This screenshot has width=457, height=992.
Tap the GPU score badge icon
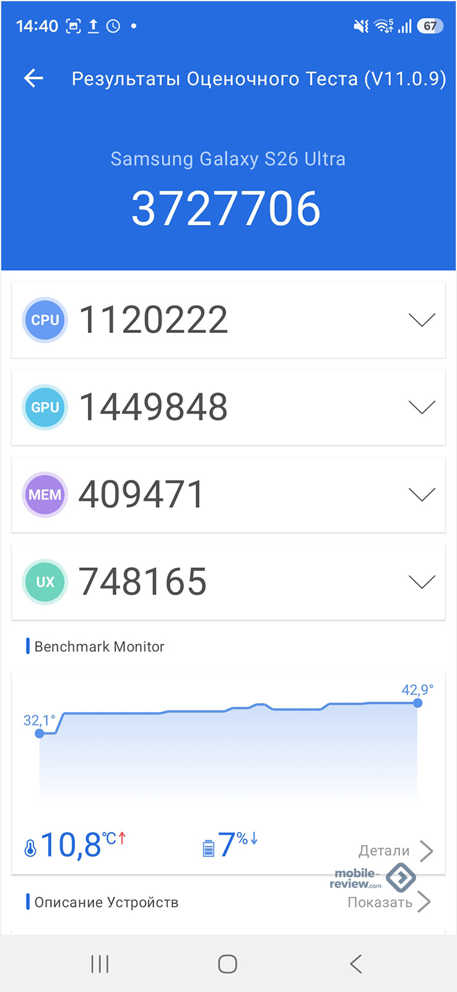click(x=45, y=407)
